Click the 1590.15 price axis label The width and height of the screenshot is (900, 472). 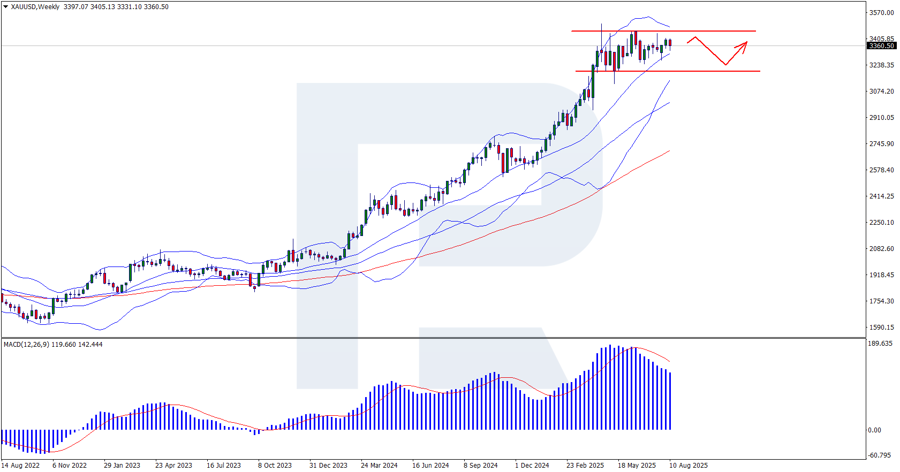(881, 328)
